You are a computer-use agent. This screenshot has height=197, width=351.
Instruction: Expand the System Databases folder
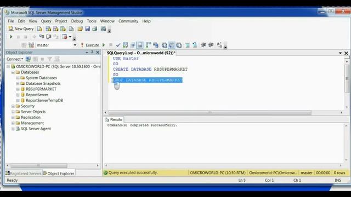18,78
